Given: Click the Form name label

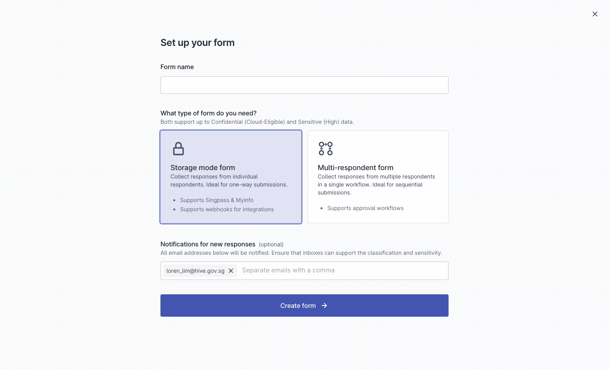Looking at the screenshot, I should pos(177,67).
